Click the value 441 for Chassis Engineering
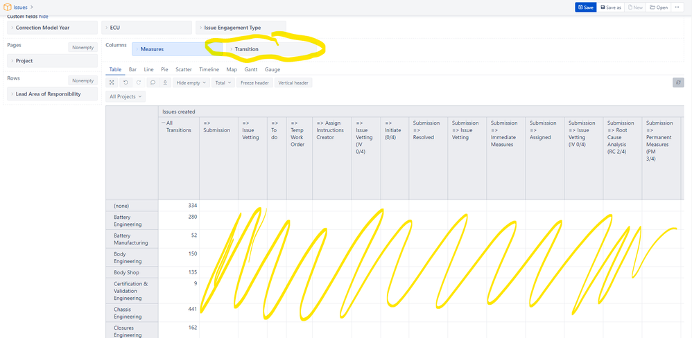 (193, 310)
